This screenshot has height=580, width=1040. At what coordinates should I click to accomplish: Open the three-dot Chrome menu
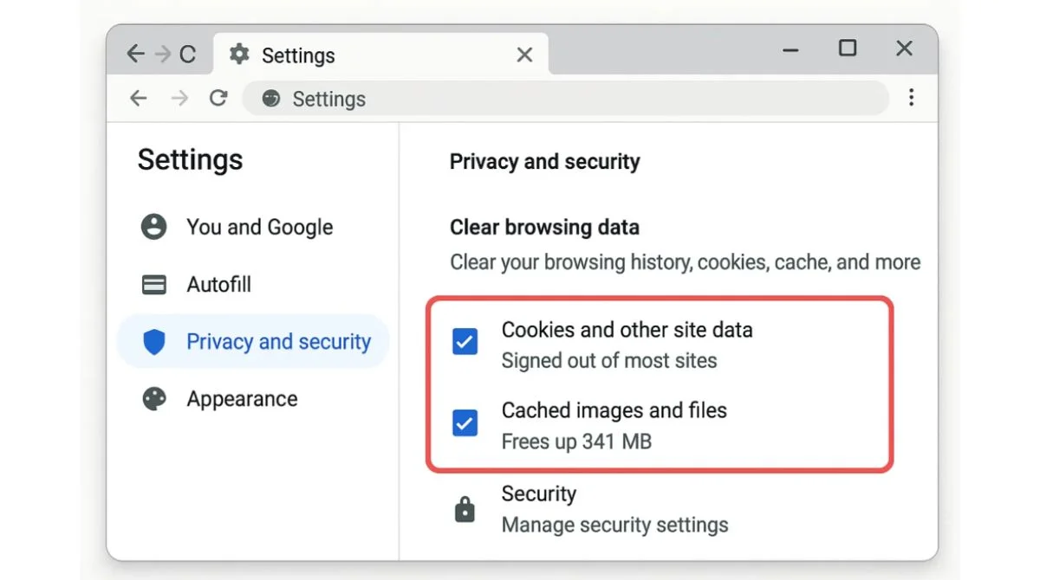911,98
